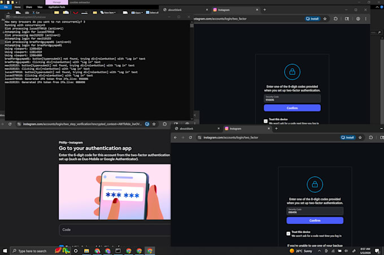Expand Open dropdown in File Explorer ribbon
Viewport: 384px width, 255px height.
(137, 13)
